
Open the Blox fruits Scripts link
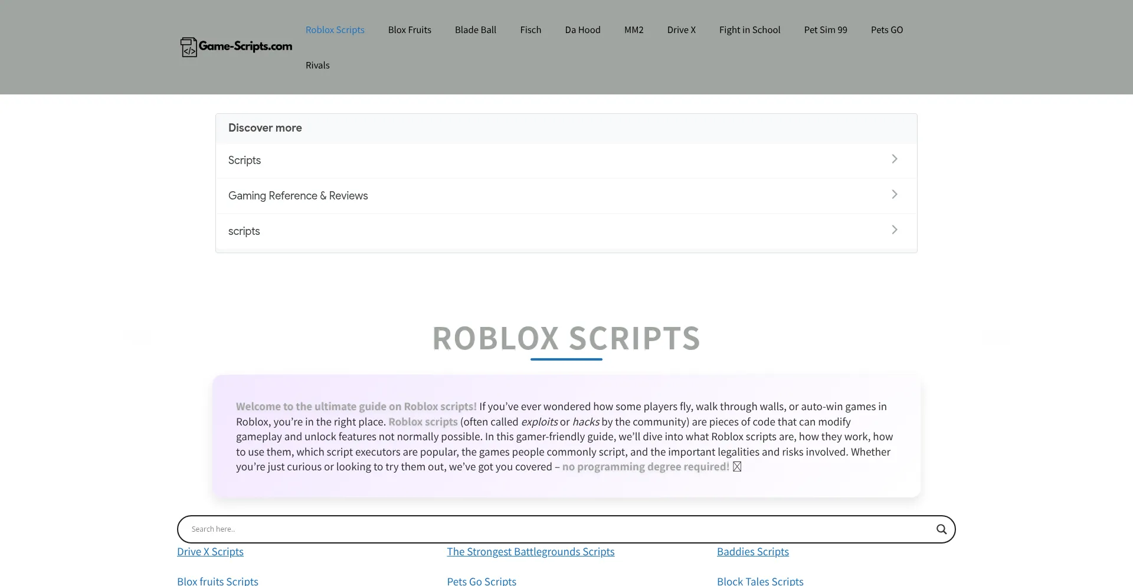pyautogui.click(x=218, y=581)
